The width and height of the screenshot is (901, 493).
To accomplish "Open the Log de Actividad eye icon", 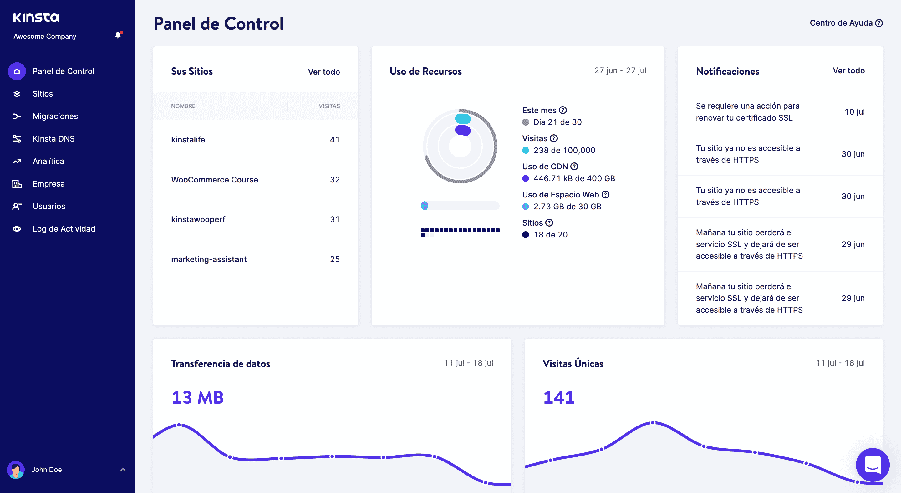I will click(17, 229).
